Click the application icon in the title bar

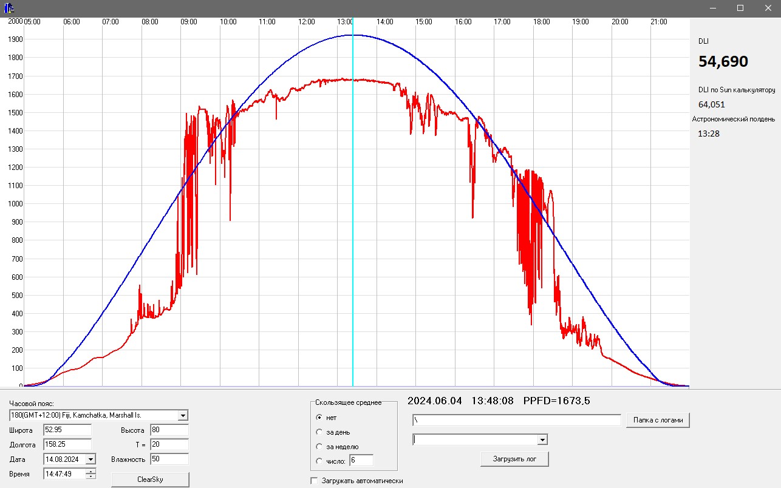(x=9, y=8)
